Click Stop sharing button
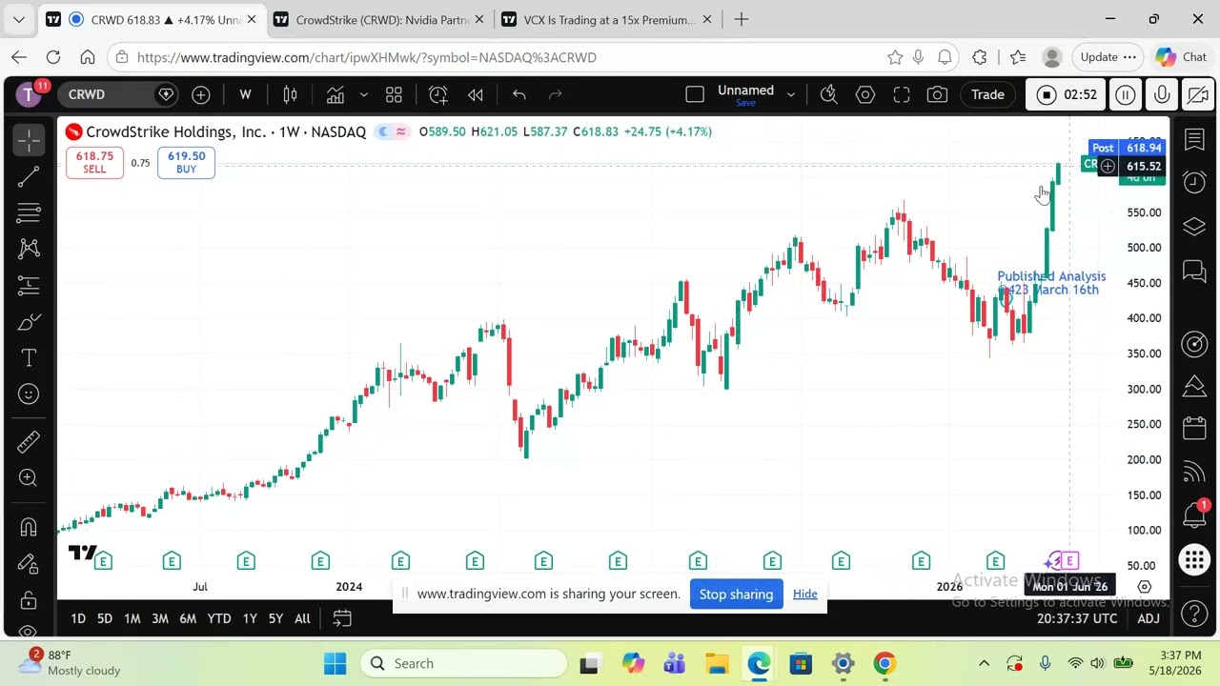 [x=736, y=595]
